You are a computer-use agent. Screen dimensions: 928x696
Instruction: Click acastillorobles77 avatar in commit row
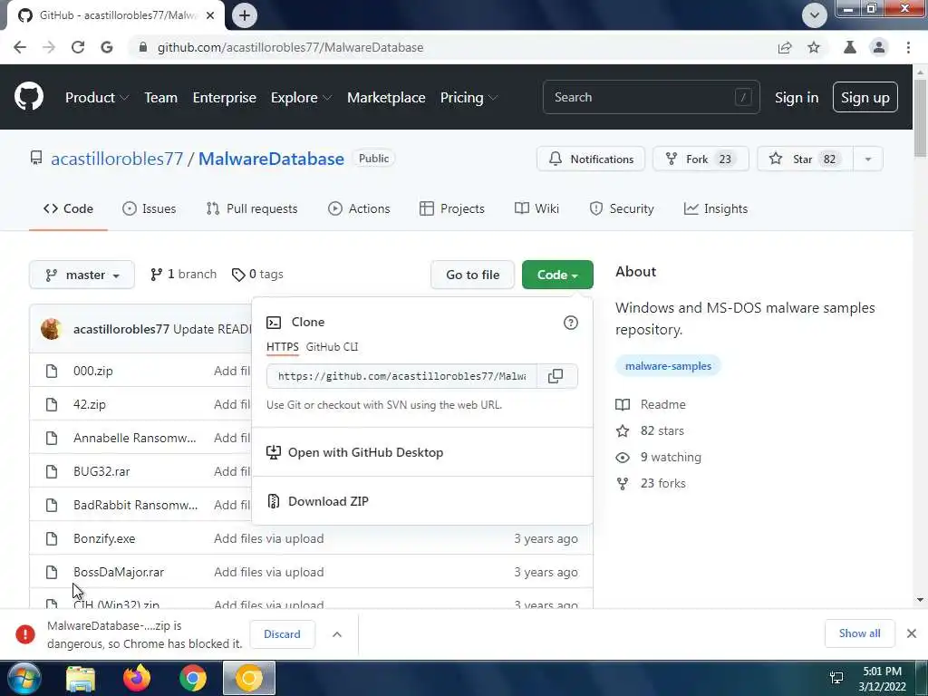point(52,329)
